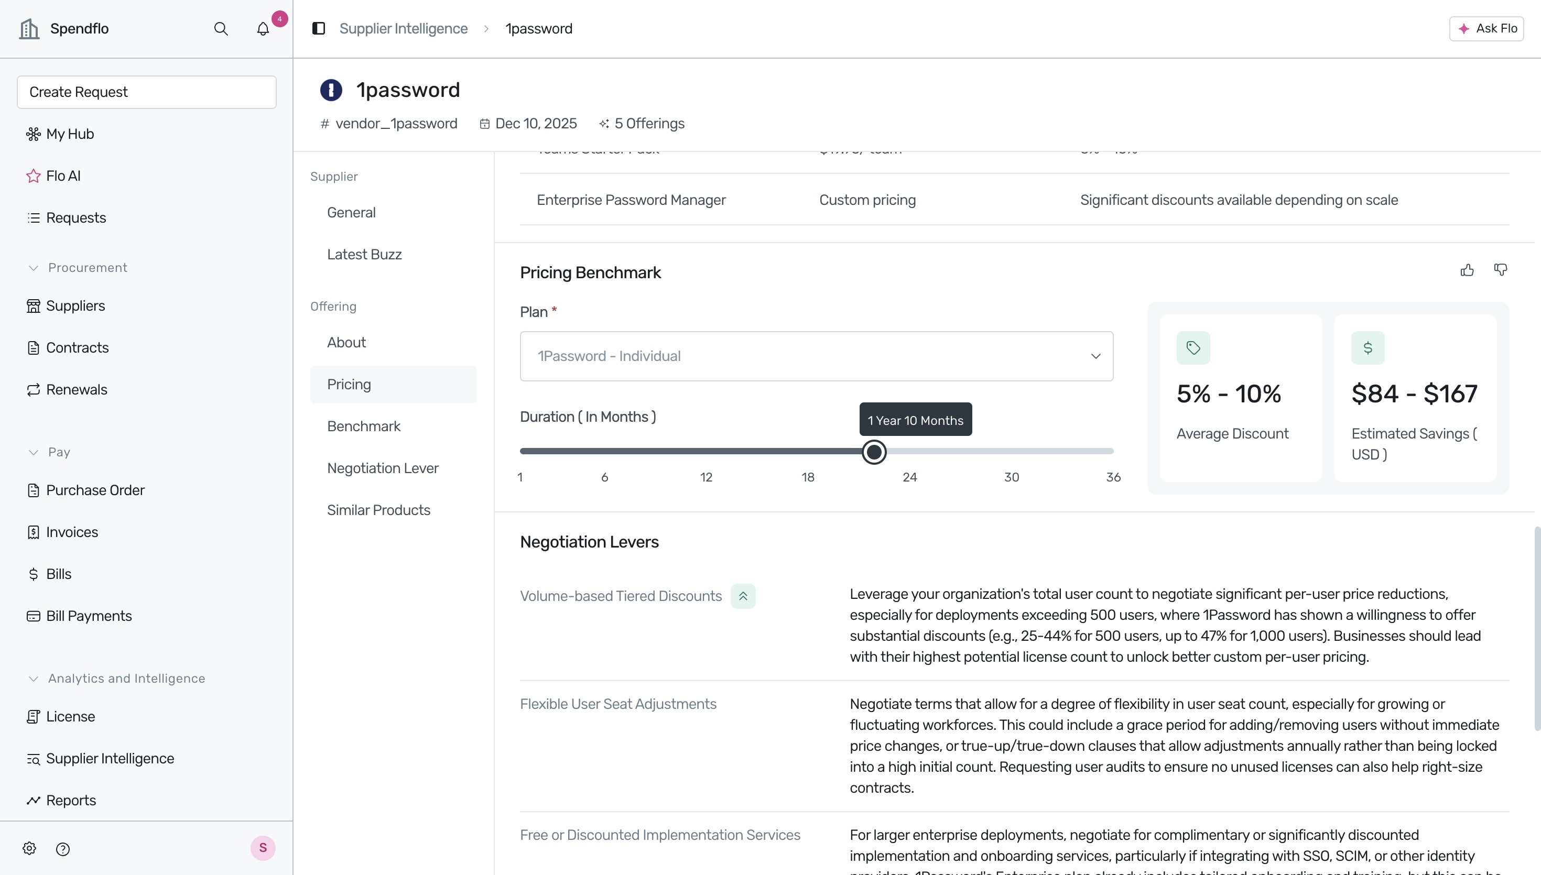Collapse the Analytics and Intelligence section
Viewport: 1541px width, 875px height.
(x=34, y=679)
